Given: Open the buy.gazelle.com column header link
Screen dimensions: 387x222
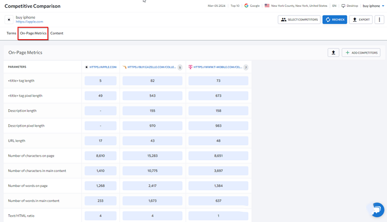Looking at the screenshot, I should coord(152,67).
